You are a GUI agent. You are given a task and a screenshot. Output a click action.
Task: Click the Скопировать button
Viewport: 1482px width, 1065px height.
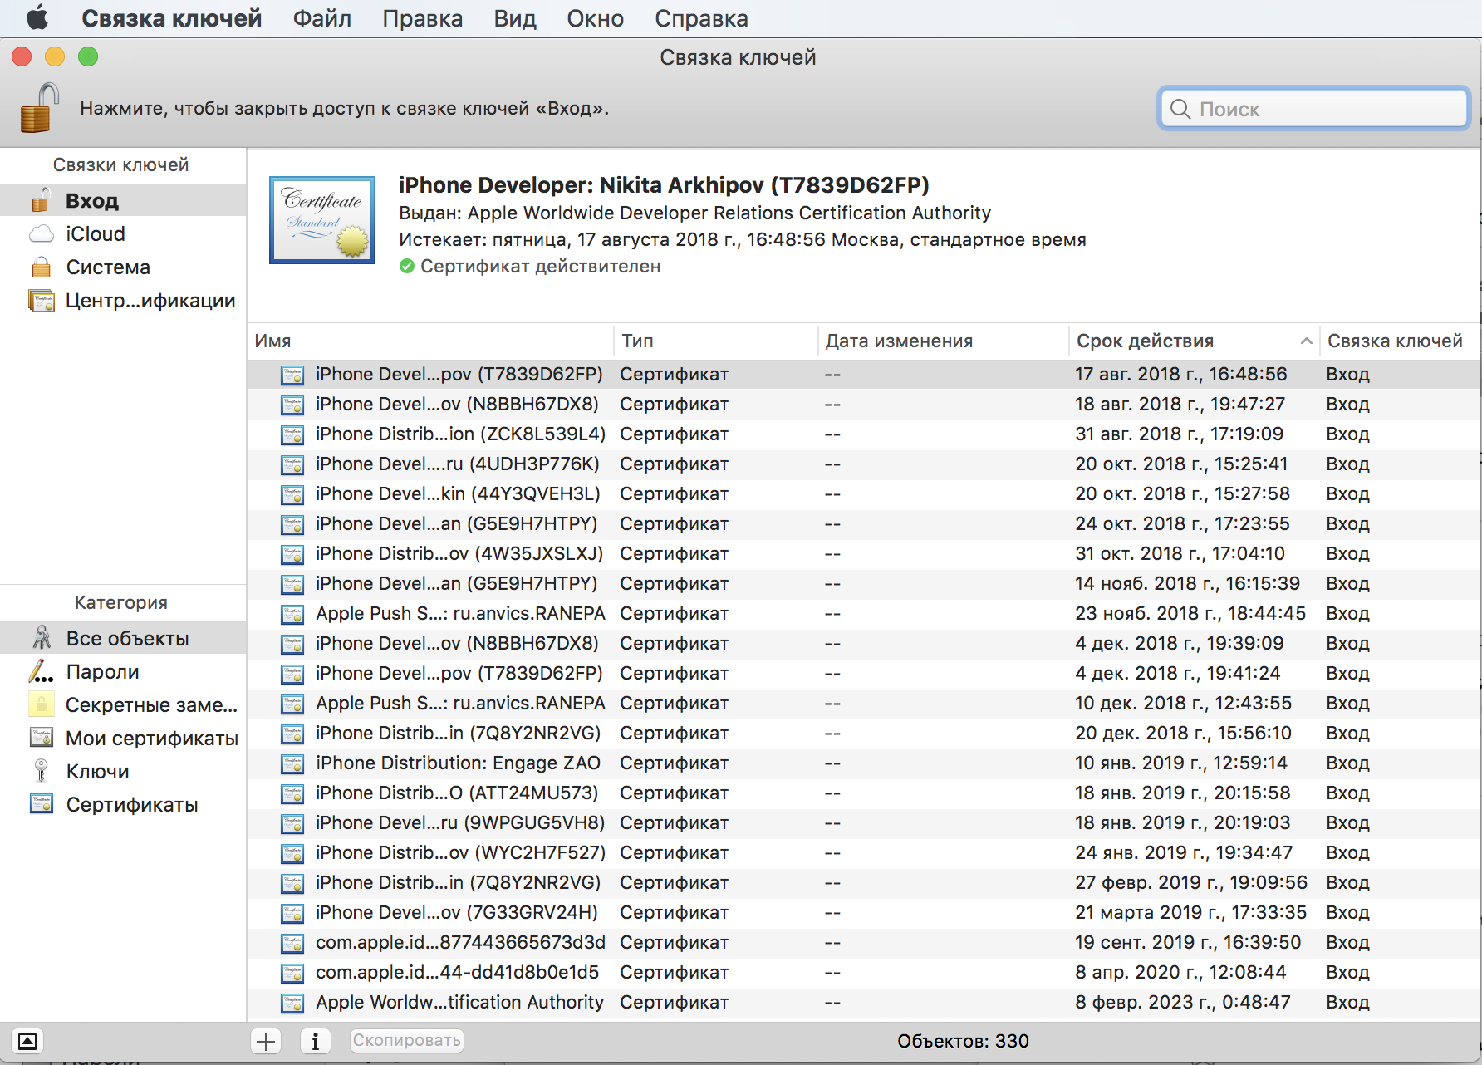click(x=406, y=1041)
